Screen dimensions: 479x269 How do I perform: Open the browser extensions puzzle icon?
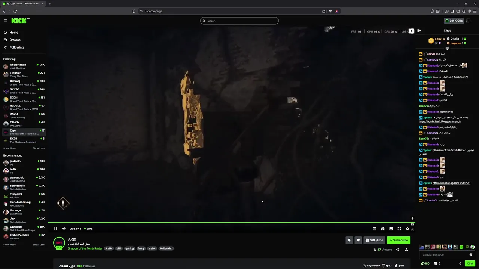[432, 11]
